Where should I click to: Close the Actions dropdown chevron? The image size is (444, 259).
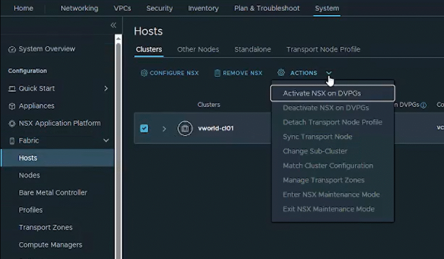click(329, 73)
